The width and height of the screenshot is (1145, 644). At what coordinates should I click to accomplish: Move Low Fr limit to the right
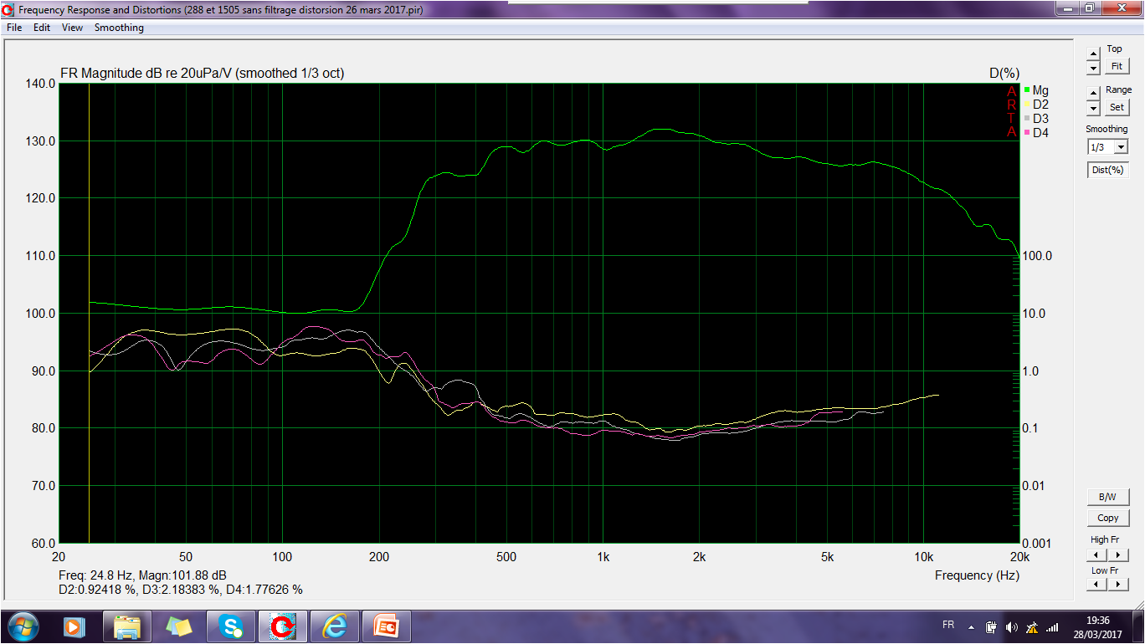point(1117,585)
